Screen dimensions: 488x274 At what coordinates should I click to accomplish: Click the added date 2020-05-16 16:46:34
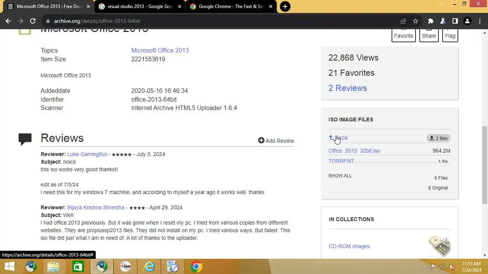159,91
